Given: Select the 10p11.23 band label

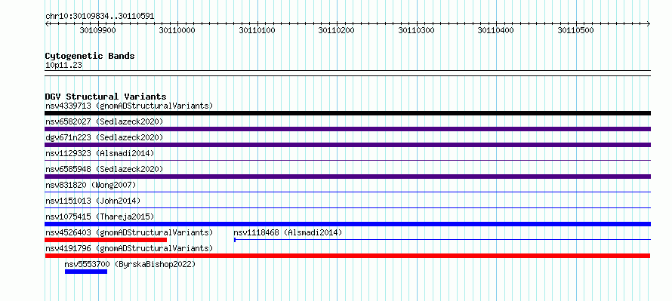Looking at the screenshot, I should point(64,65).
